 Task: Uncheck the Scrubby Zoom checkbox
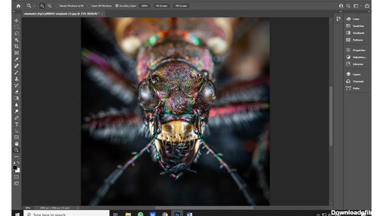[117, 6]
